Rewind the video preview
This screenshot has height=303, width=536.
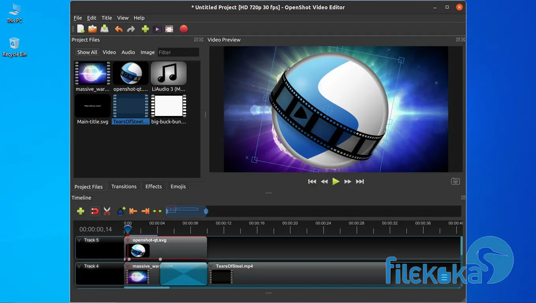tap(324, 181)
